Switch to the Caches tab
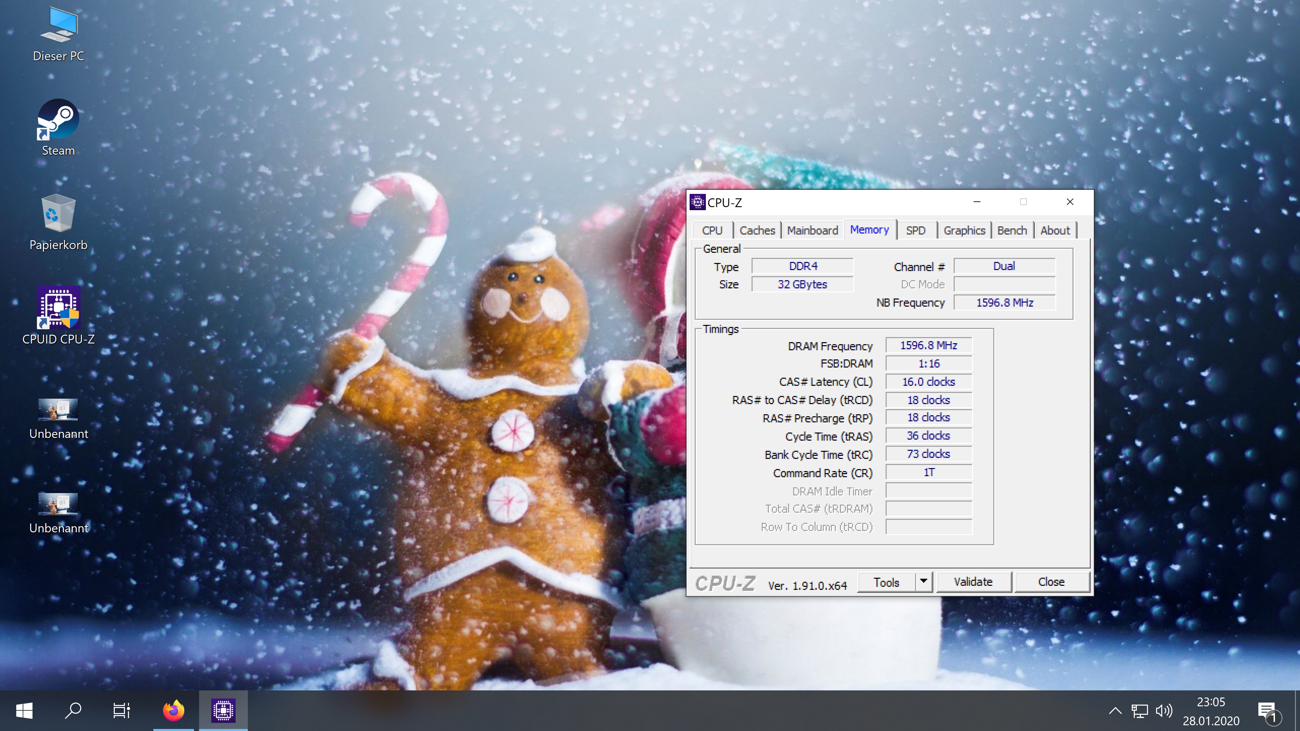Screen dimensions: 1300x731 (x=757, y=230)
